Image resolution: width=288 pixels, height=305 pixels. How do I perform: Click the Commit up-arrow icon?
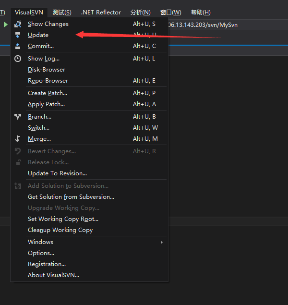pos(18,46)
